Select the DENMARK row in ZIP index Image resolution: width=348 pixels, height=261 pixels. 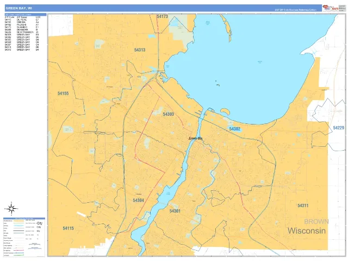click(22, 29)
